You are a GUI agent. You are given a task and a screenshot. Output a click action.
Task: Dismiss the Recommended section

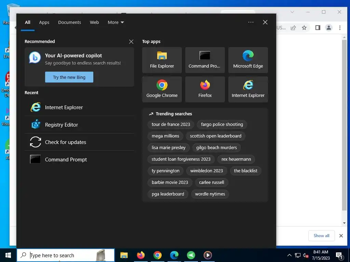(131, 42)
